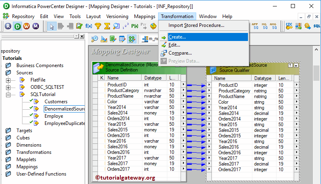Select the arrow pointer tool
The width and height of the screenshot is (321, 184).
pyautogui.click(x=52, y=27)
